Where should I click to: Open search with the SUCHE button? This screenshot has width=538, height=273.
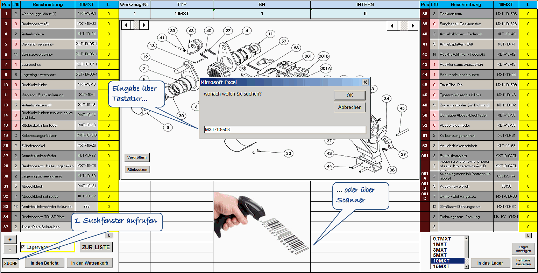pyautogui.click(x=11, y=263)
